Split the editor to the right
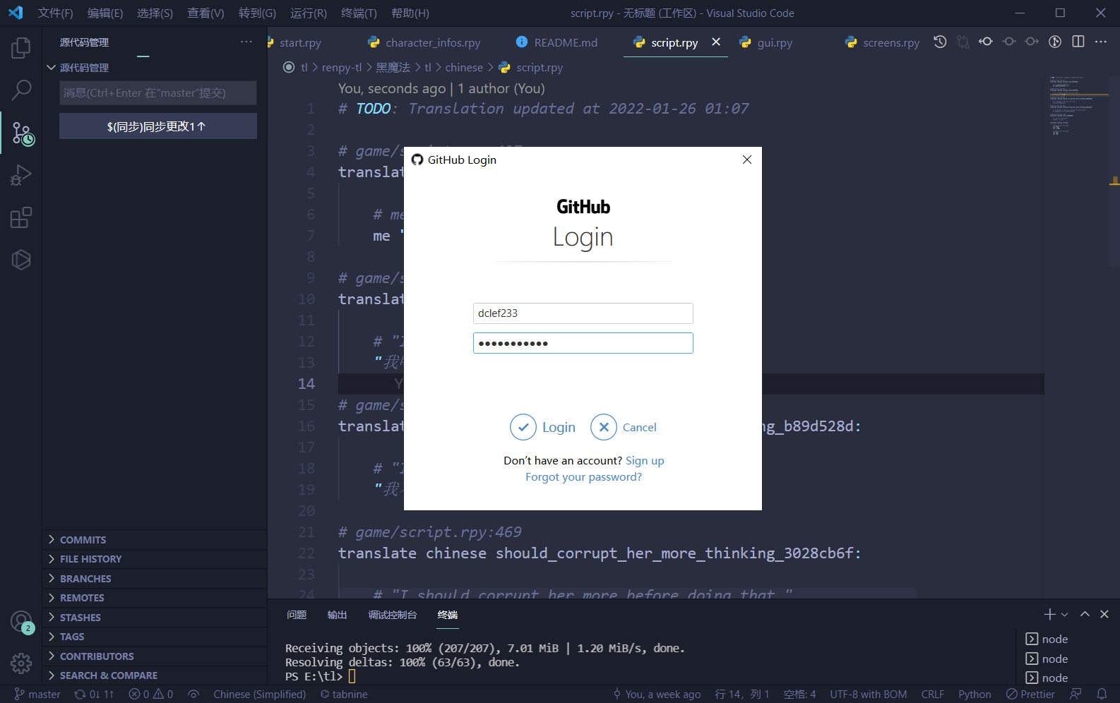The height and width of the screenshot is (703, 1120). tap(1078, 42)
